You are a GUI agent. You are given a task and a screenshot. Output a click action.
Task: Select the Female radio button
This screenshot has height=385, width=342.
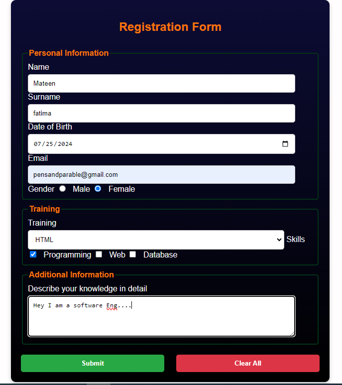click(98, 189)
